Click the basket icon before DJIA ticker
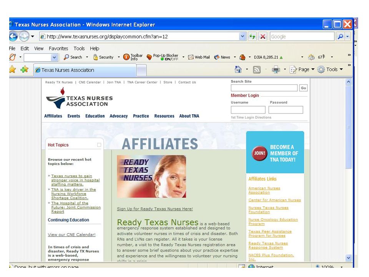Viewport: 369px width, 277px height. [243, 57]
